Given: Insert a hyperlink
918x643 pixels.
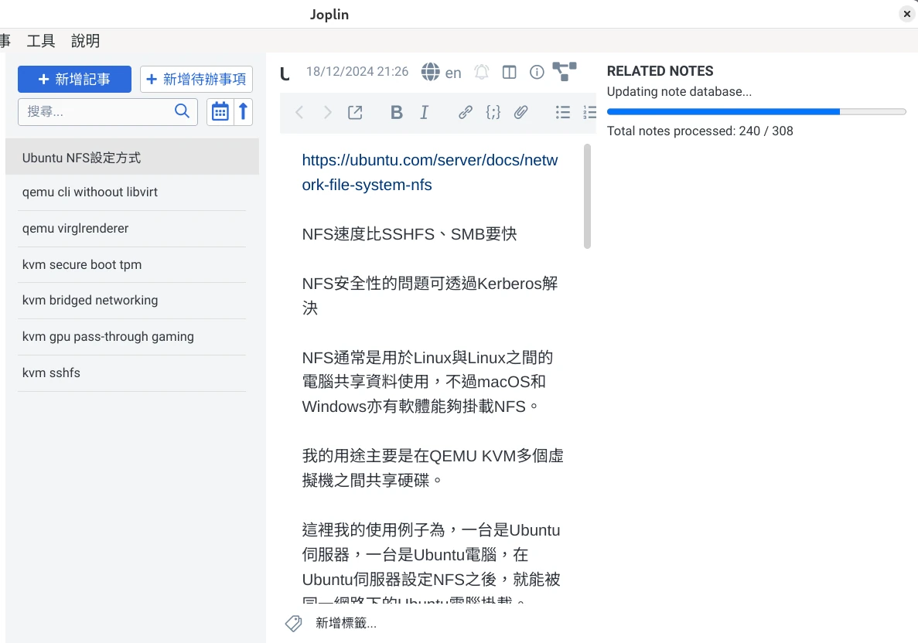Looking at the screenshot, I should (465, 112).
